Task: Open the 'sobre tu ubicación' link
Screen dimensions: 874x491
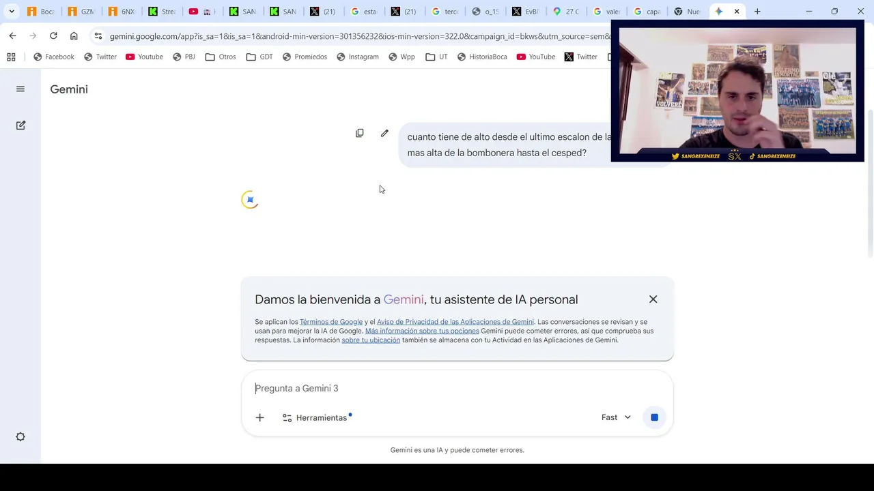Action: tap(371, 340)
